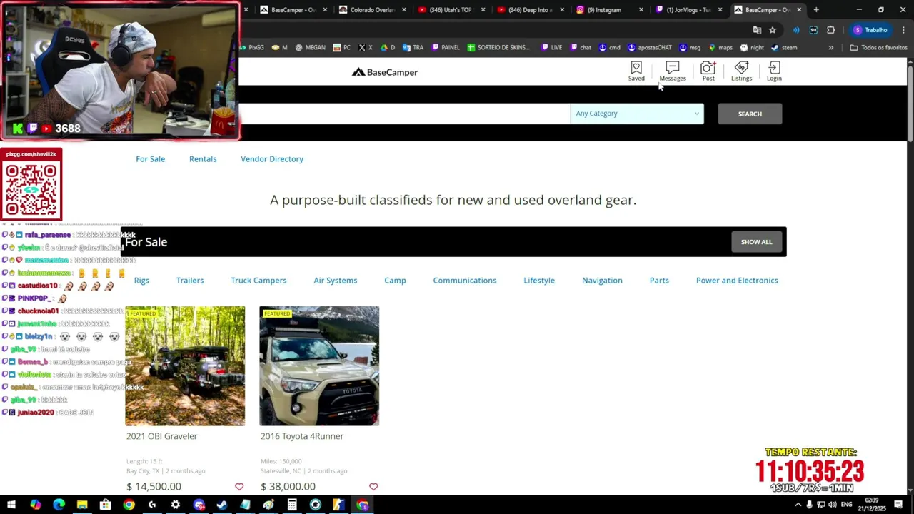914x514 pixels.
Task: Open the SORTEIO DE SKINS bookmark
Action: point(498,48)
